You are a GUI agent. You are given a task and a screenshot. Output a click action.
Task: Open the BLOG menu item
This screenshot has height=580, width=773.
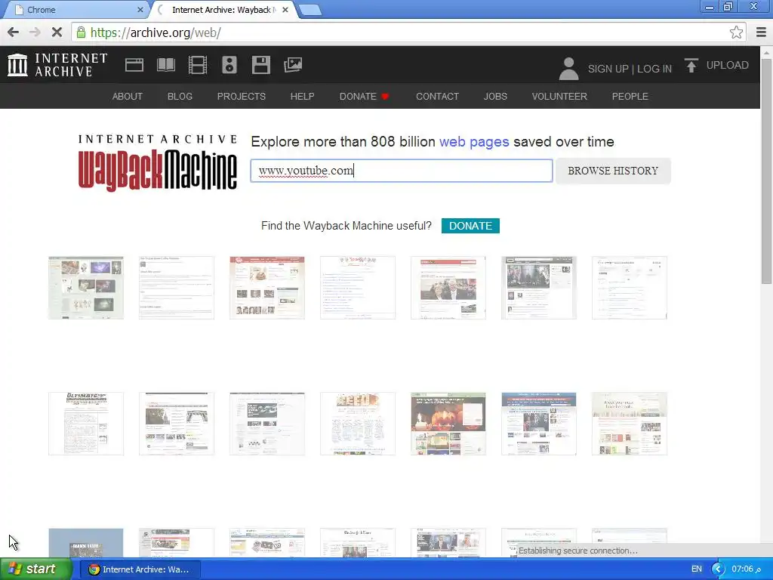tap(180, 96)
